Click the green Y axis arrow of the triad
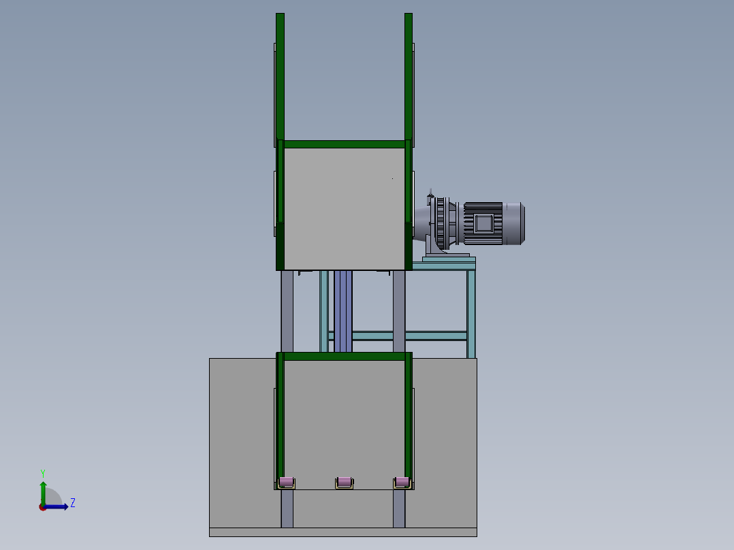Screen dimensions: 734x550 [43, 492]
